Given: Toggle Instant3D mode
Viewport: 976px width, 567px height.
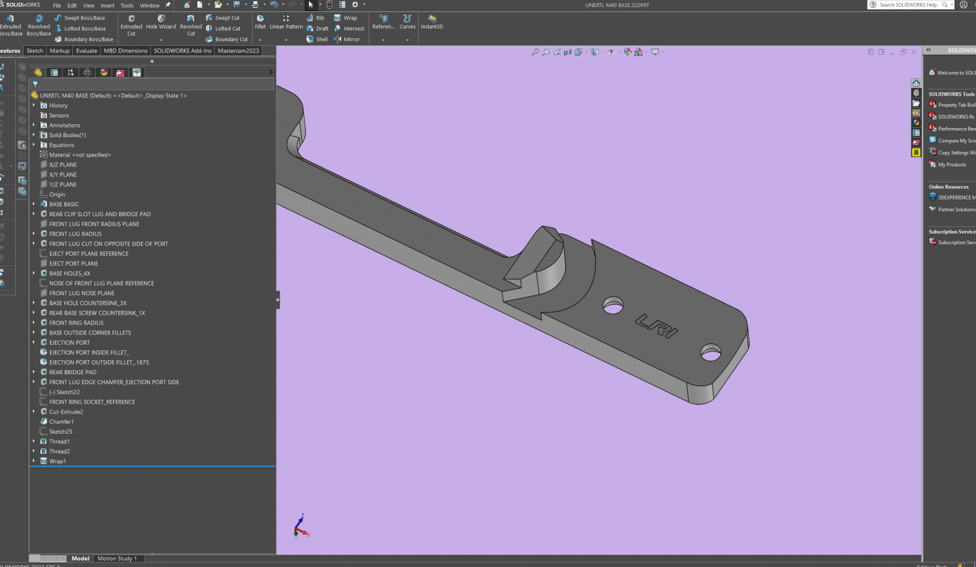Looking at the screenshot, I should [432, 22].
